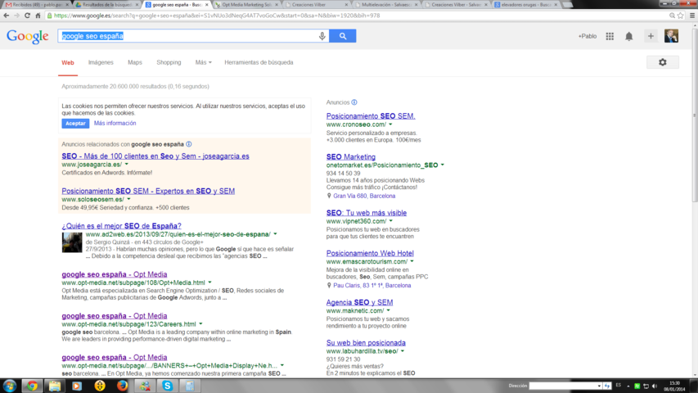Expand dropdown arrow beside www.vipnet360.com
The image size is (698, 393).
coord(391,221)
